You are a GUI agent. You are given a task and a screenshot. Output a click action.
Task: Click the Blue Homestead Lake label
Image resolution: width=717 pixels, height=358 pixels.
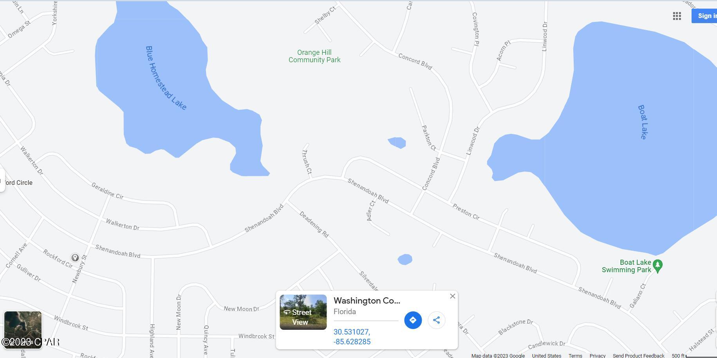(x=166, y=78)
